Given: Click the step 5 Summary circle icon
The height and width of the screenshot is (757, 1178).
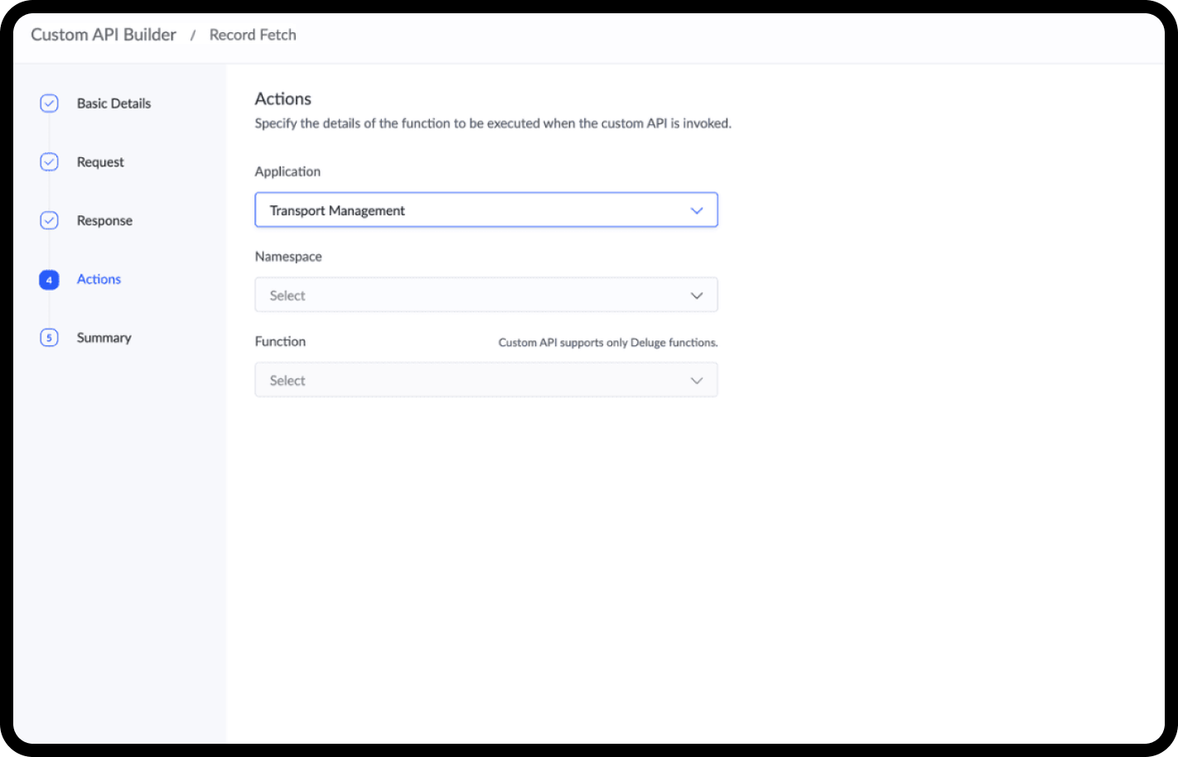Looking at the screenshot, I should click(49, 338).
